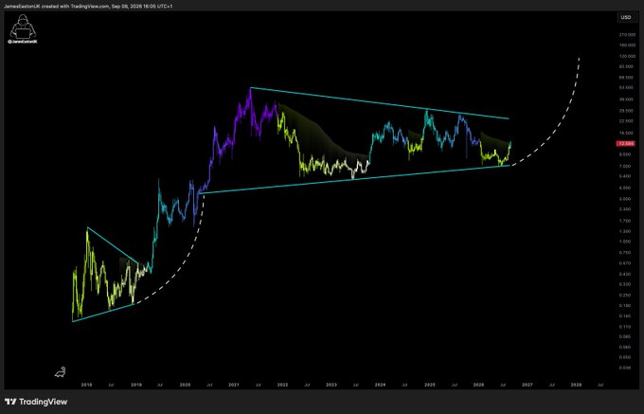Image resolution: width=644 pixels, height=414 pixels.
Task: Click the 0.110 price axis label
Action: (626, 327)
